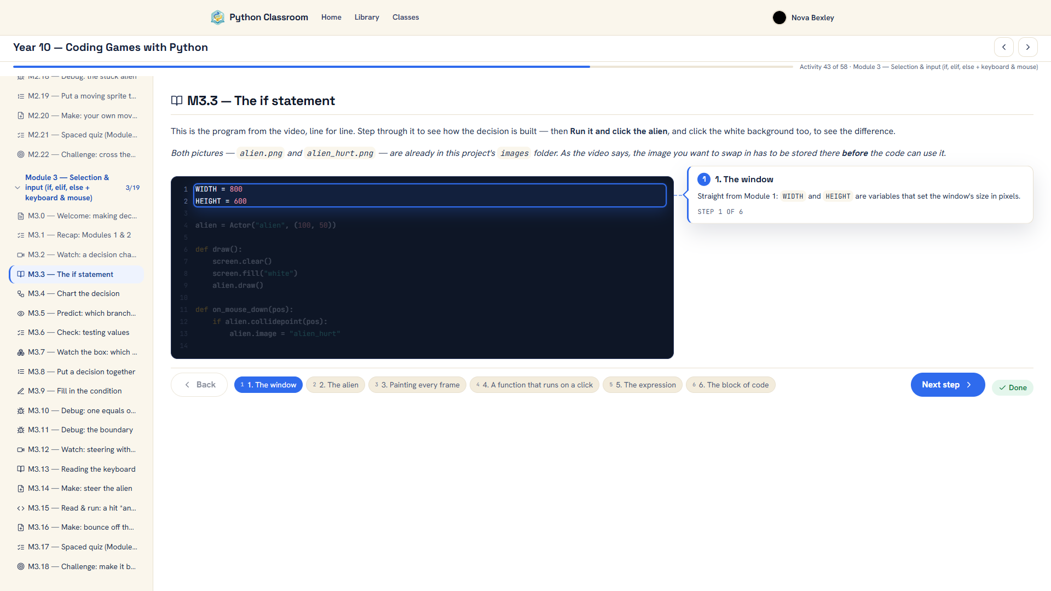Go to next activity with right chevron
Image resolution: width=1051 pixels, height=591 pixels.
[x=1028, y=47]
